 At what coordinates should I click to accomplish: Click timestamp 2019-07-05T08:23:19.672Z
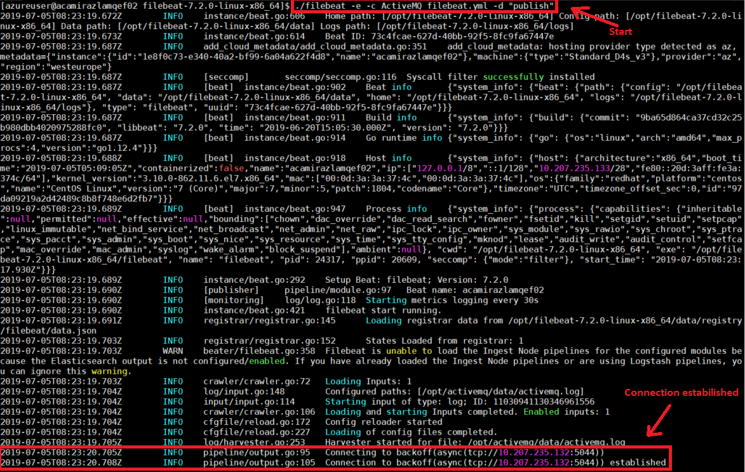(x=61, y=16)
